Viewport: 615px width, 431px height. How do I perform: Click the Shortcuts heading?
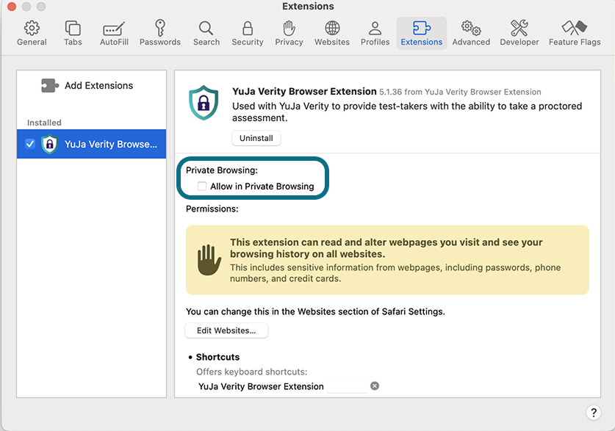click(x=217, y=357)
